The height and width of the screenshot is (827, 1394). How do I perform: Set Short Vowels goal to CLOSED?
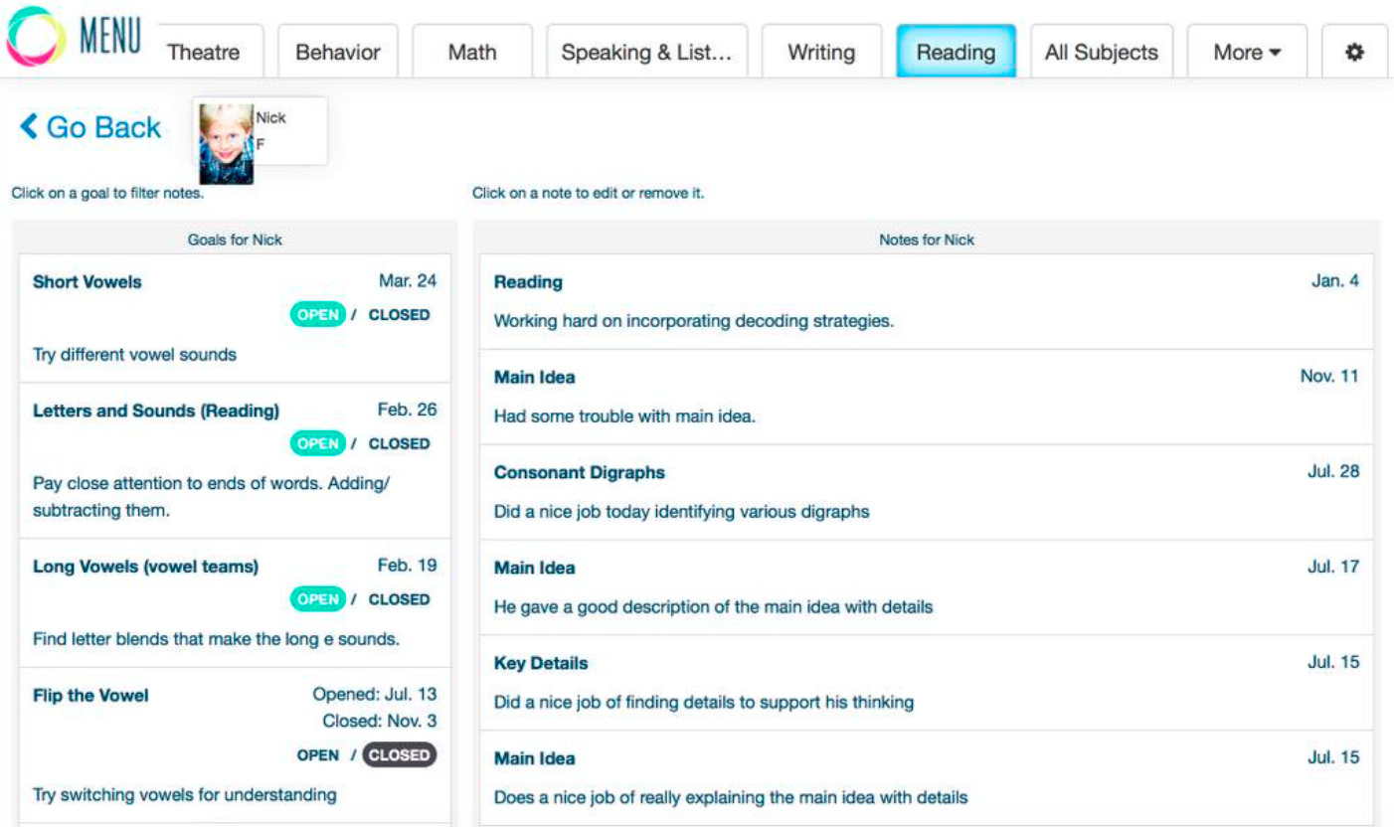[x=399, y=315]
